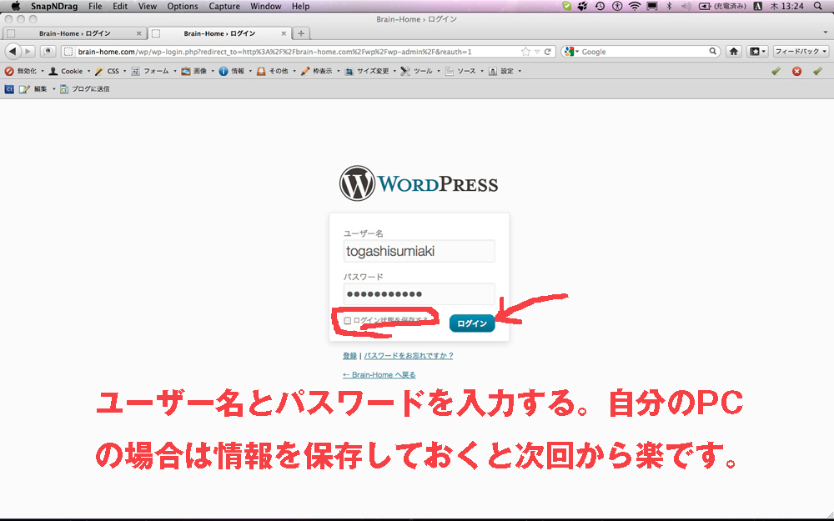The height and width of the screenshot is (521, 834).
Task: Open the フィードバック dropdown button
Action: point(801,52)
